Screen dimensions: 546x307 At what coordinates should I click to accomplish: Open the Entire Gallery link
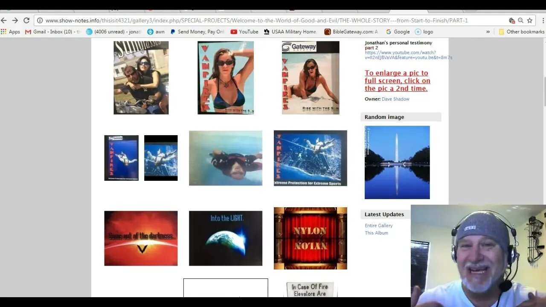tap(379, 226)
